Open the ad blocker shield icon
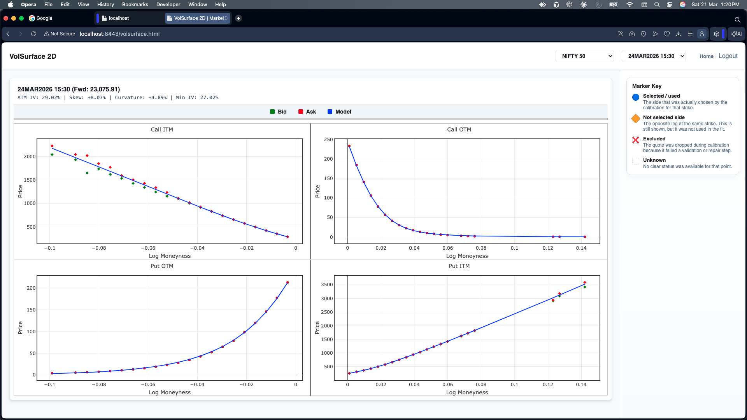 point(644,34)
